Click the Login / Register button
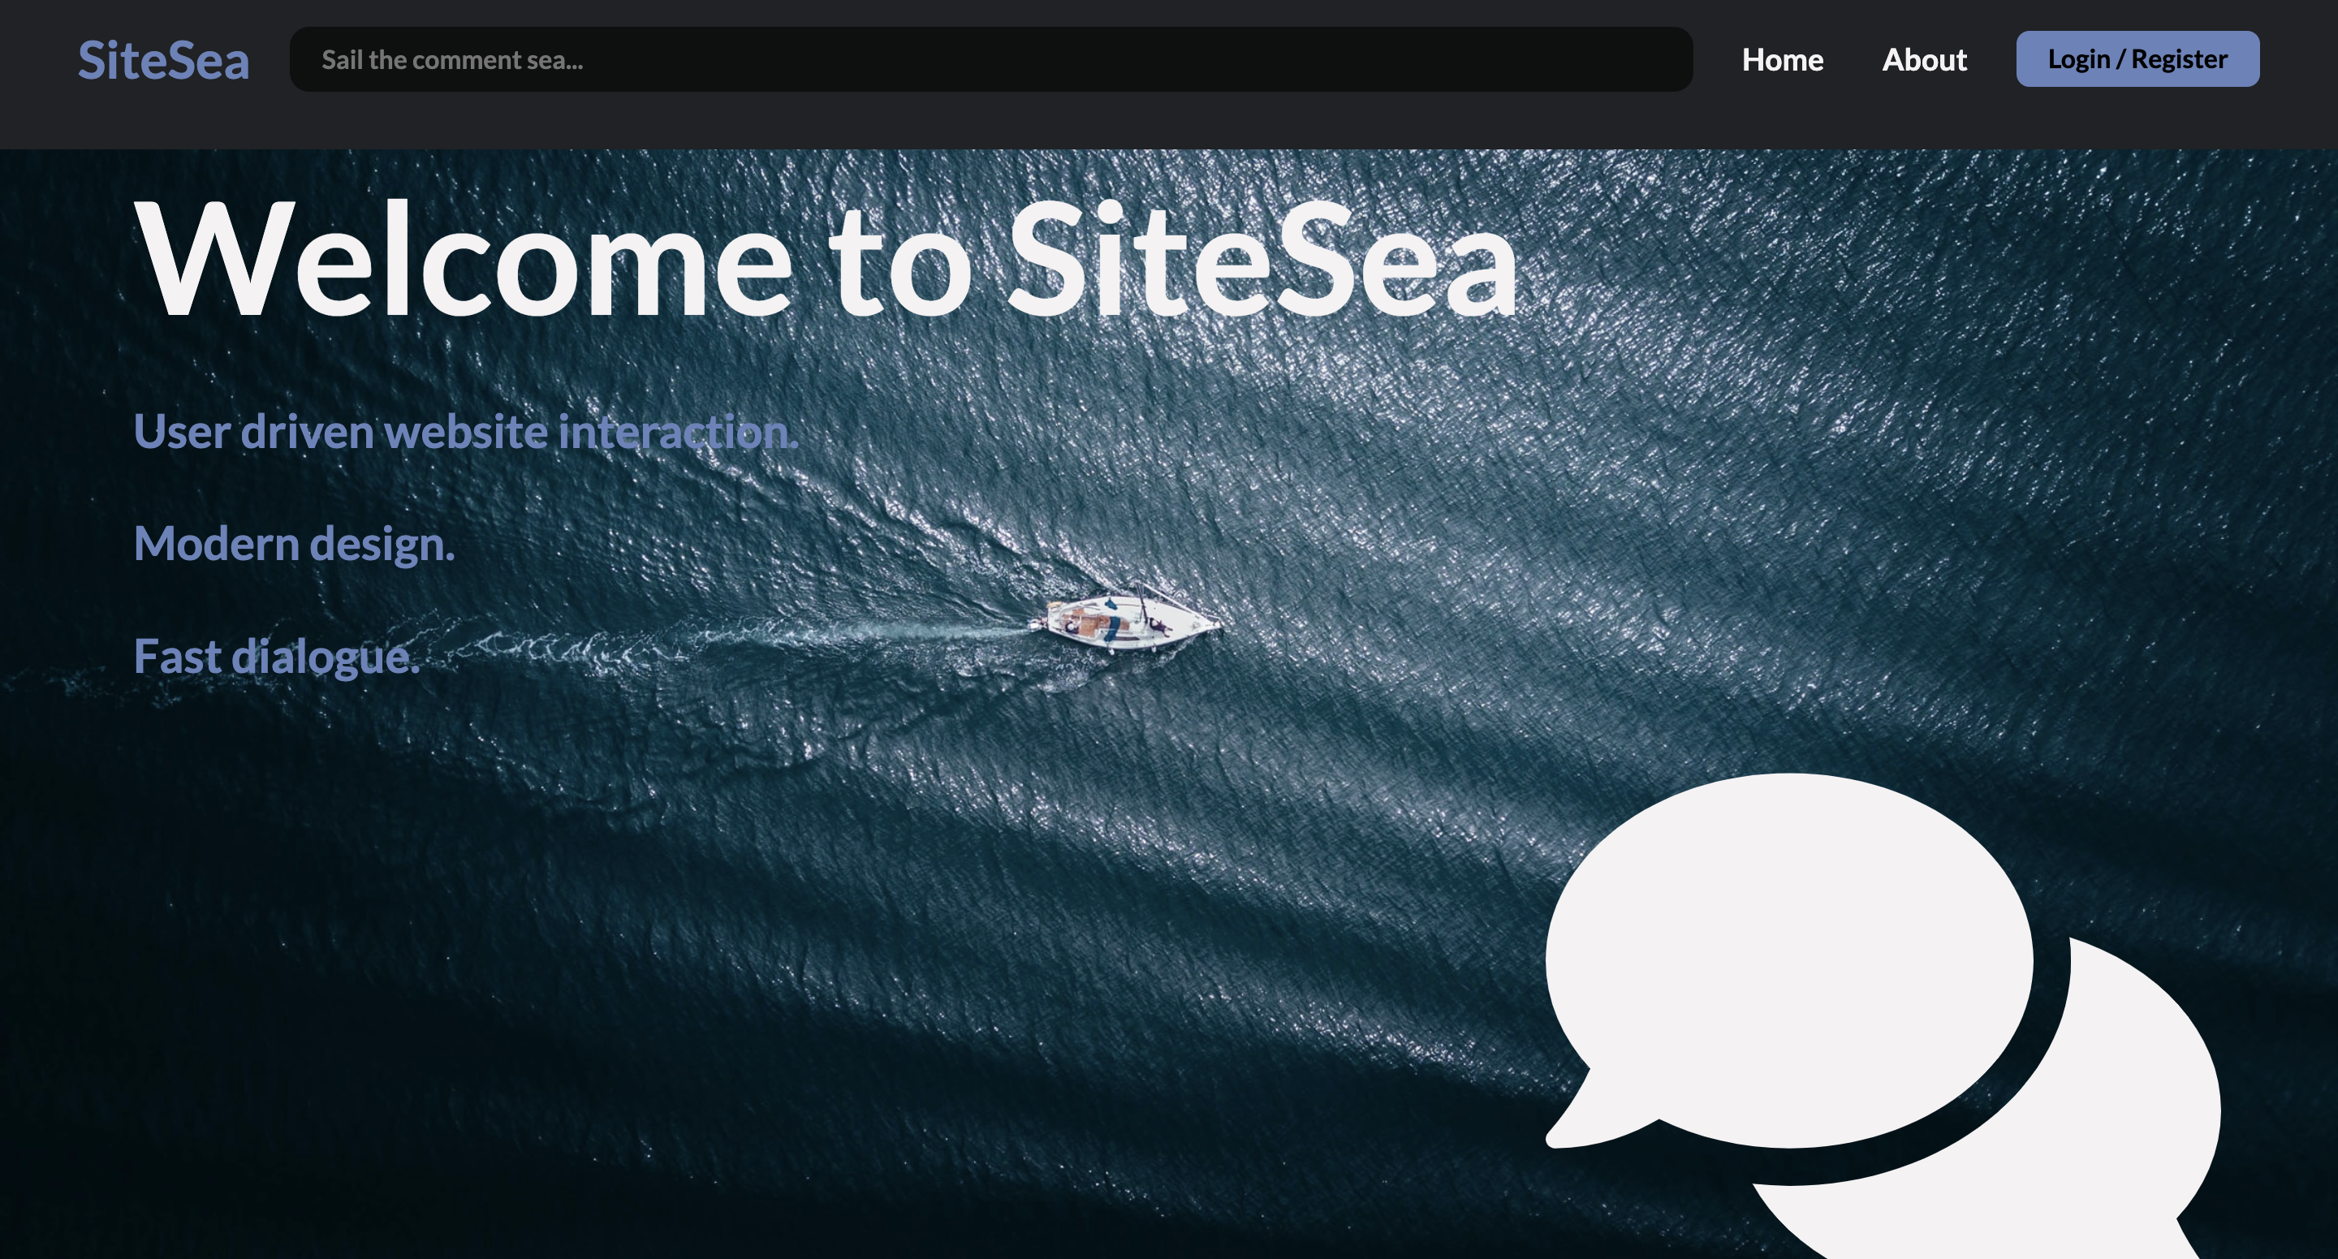Image resolution: width=2338 pixels, height=1259 pixels. point(2137,59)
